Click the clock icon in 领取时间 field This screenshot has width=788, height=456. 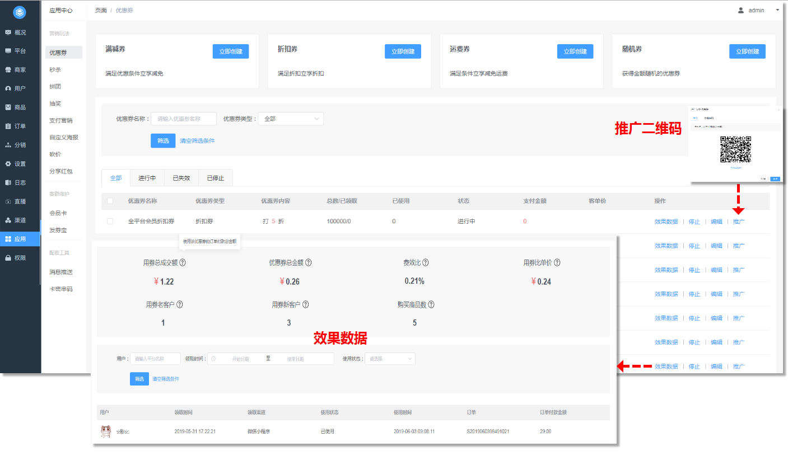tap(213, 359)
